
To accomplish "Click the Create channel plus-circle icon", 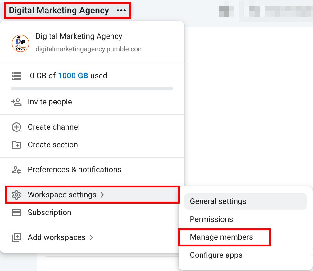I will point(16,127).
